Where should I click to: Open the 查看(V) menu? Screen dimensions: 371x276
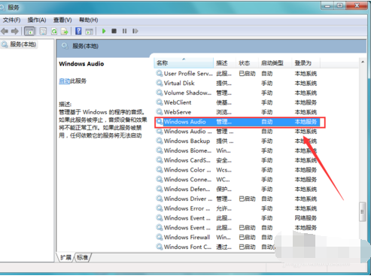tap(62, 20)
